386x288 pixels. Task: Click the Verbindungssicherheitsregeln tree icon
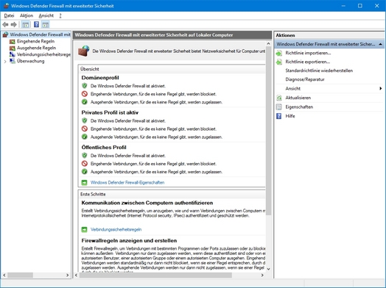[13, 54]
